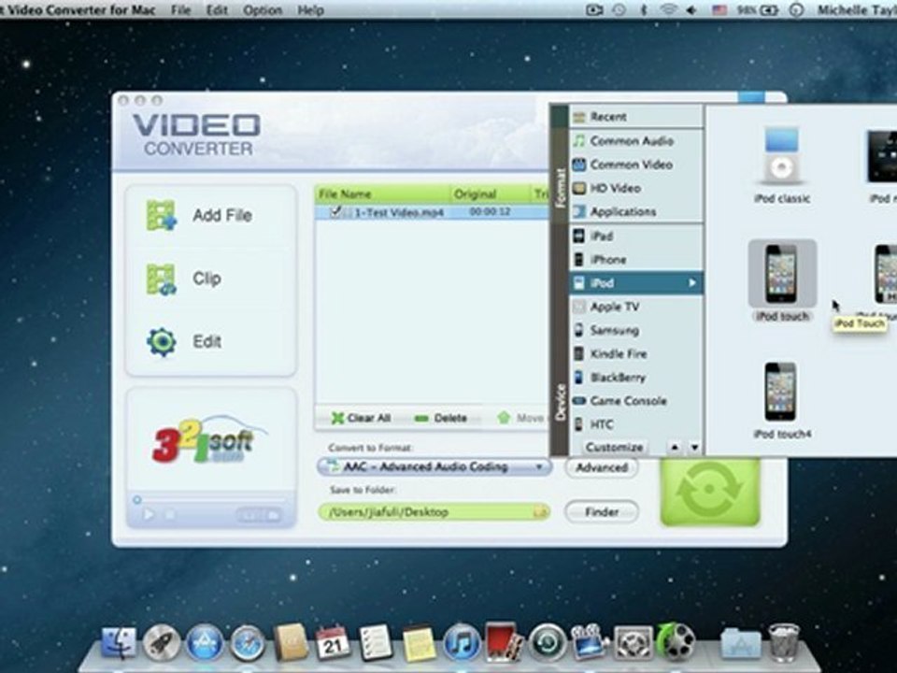Click the Customize button
The width and height of the screenshot is (897, 673).
pyautogui.click(x=614, y=447)
